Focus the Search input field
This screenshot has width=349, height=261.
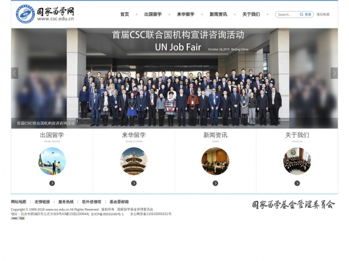point(287,14)
